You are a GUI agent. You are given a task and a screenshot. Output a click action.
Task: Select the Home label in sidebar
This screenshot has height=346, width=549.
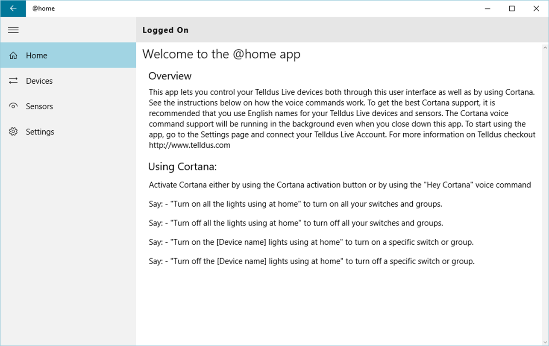[x=36, y=56]
